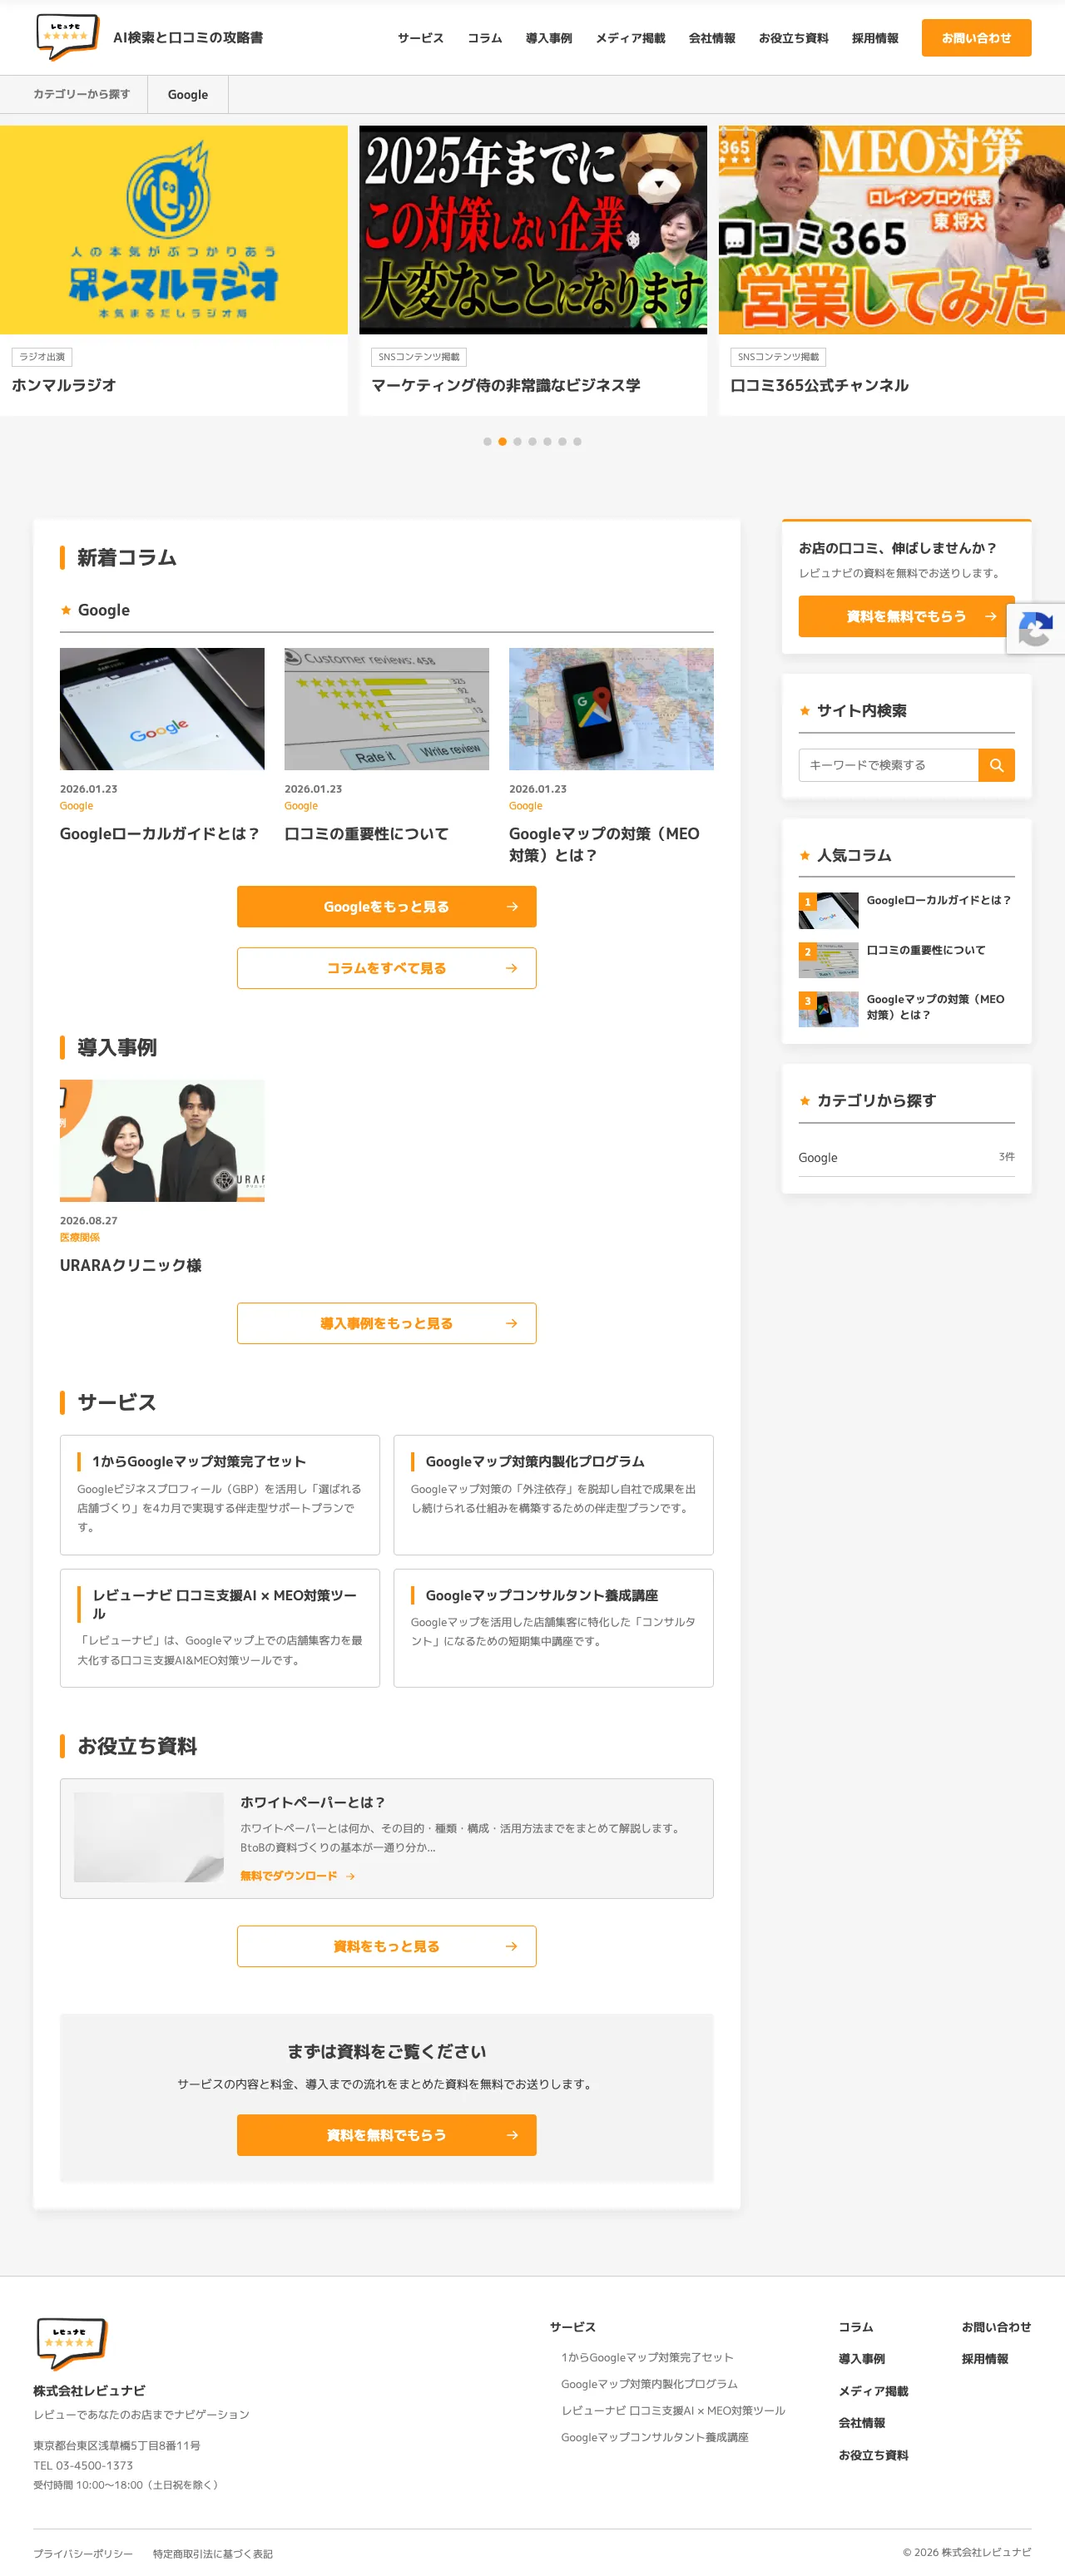
Task: Open the 特定商取引法に基づく表記 footer link
Action: coord(213,2553)
